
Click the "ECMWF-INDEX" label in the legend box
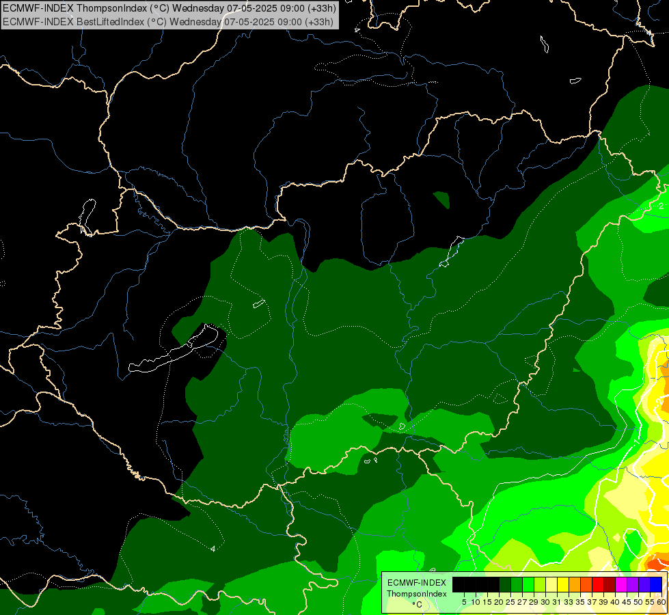pos(416,583)
